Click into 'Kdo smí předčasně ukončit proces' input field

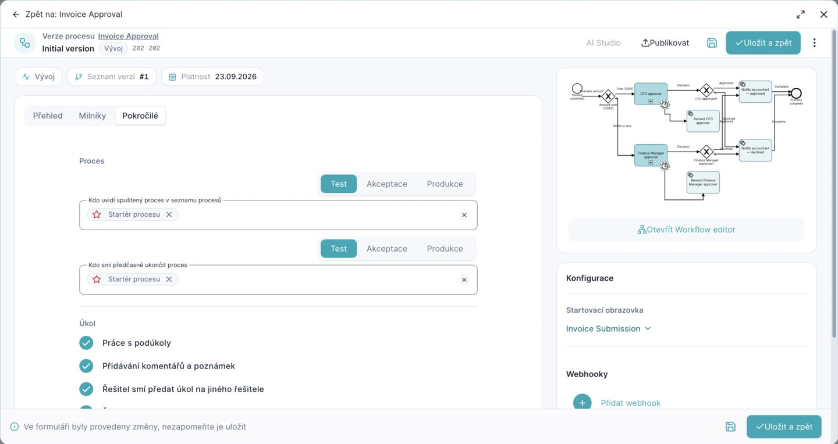(278, 280)
